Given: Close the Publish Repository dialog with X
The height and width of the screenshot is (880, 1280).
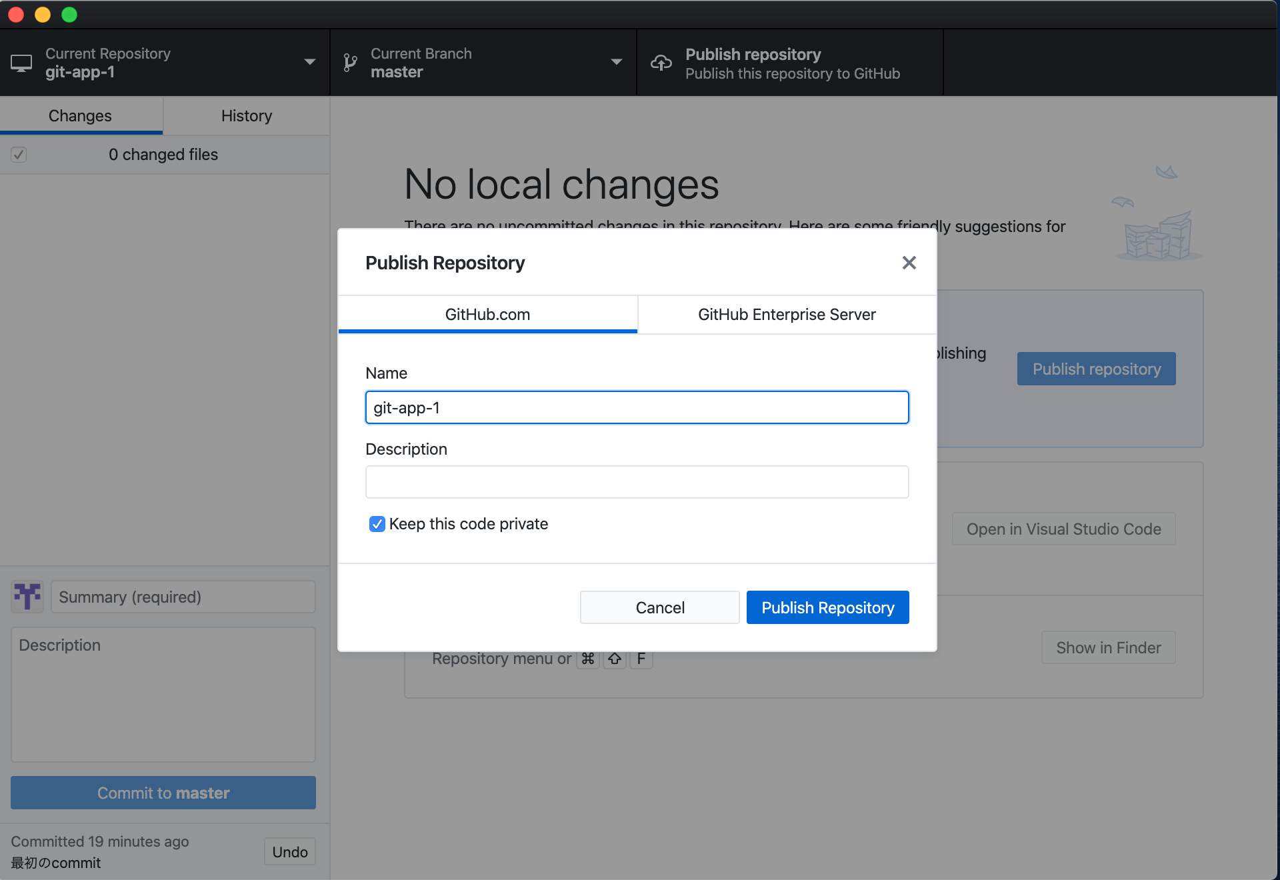Looking at the screenshot, I should 909,263.
